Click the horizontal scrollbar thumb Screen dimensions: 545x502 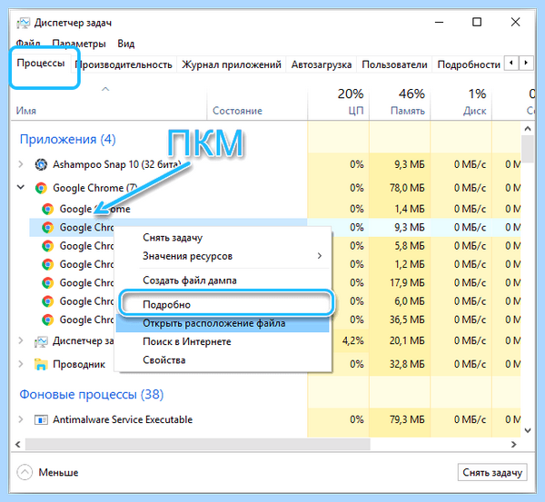(198, 444)
